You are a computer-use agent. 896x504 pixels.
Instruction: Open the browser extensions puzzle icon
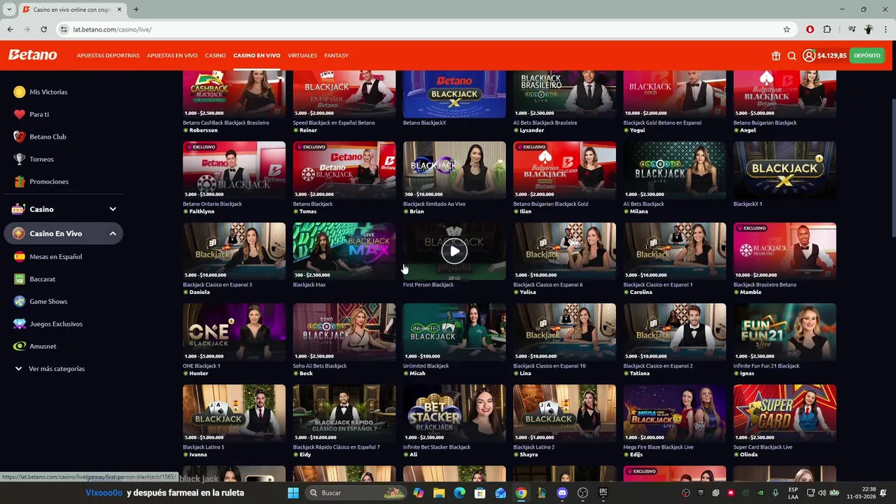tap(827, 29)
